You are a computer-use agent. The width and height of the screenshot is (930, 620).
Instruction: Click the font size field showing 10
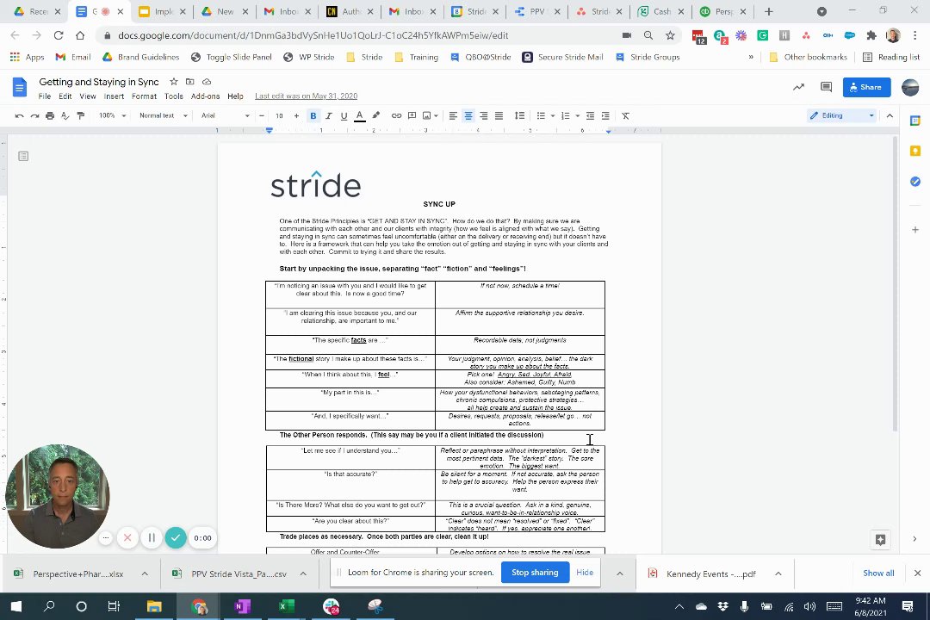(x=279, y=115)
